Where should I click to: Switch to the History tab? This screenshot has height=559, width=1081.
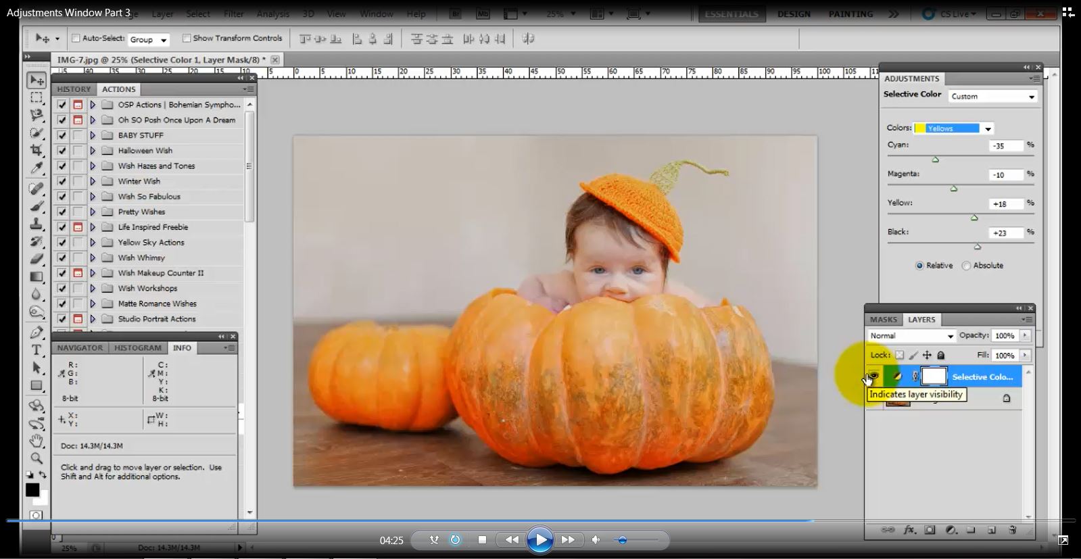pyautogui.click(x=74, y=89)
